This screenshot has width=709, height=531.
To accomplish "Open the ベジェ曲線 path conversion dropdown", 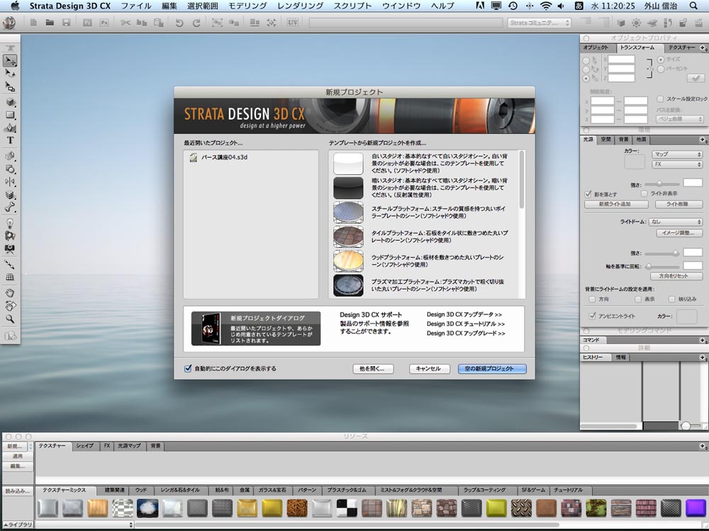I will pos(680,119).
